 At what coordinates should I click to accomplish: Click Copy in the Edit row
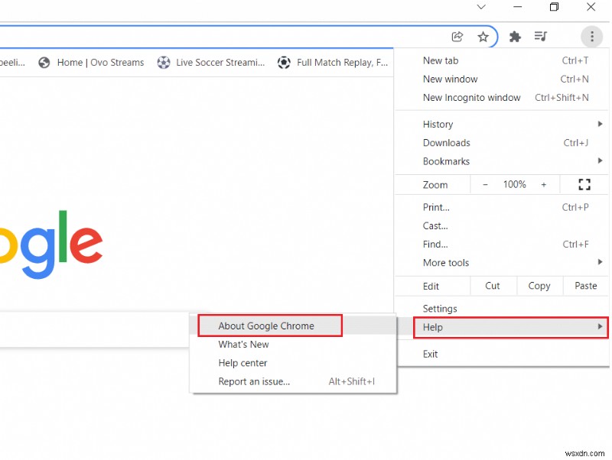[539, 286]
